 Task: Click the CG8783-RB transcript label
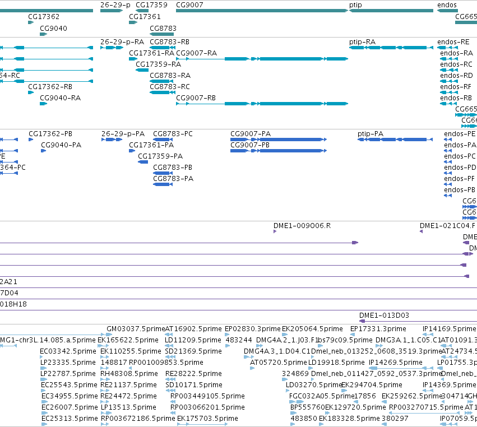pyautogui.click(x=169, y=42)
